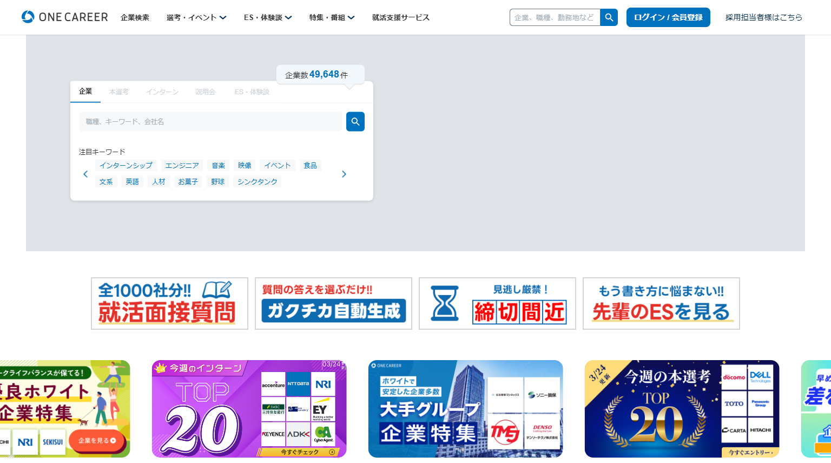Open the 今週の本選考 TOP 20 card
Screen dimensions: 831x463
click(682, 409)
